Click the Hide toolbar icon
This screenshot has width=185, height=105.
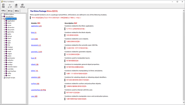(x=3, y=6)
